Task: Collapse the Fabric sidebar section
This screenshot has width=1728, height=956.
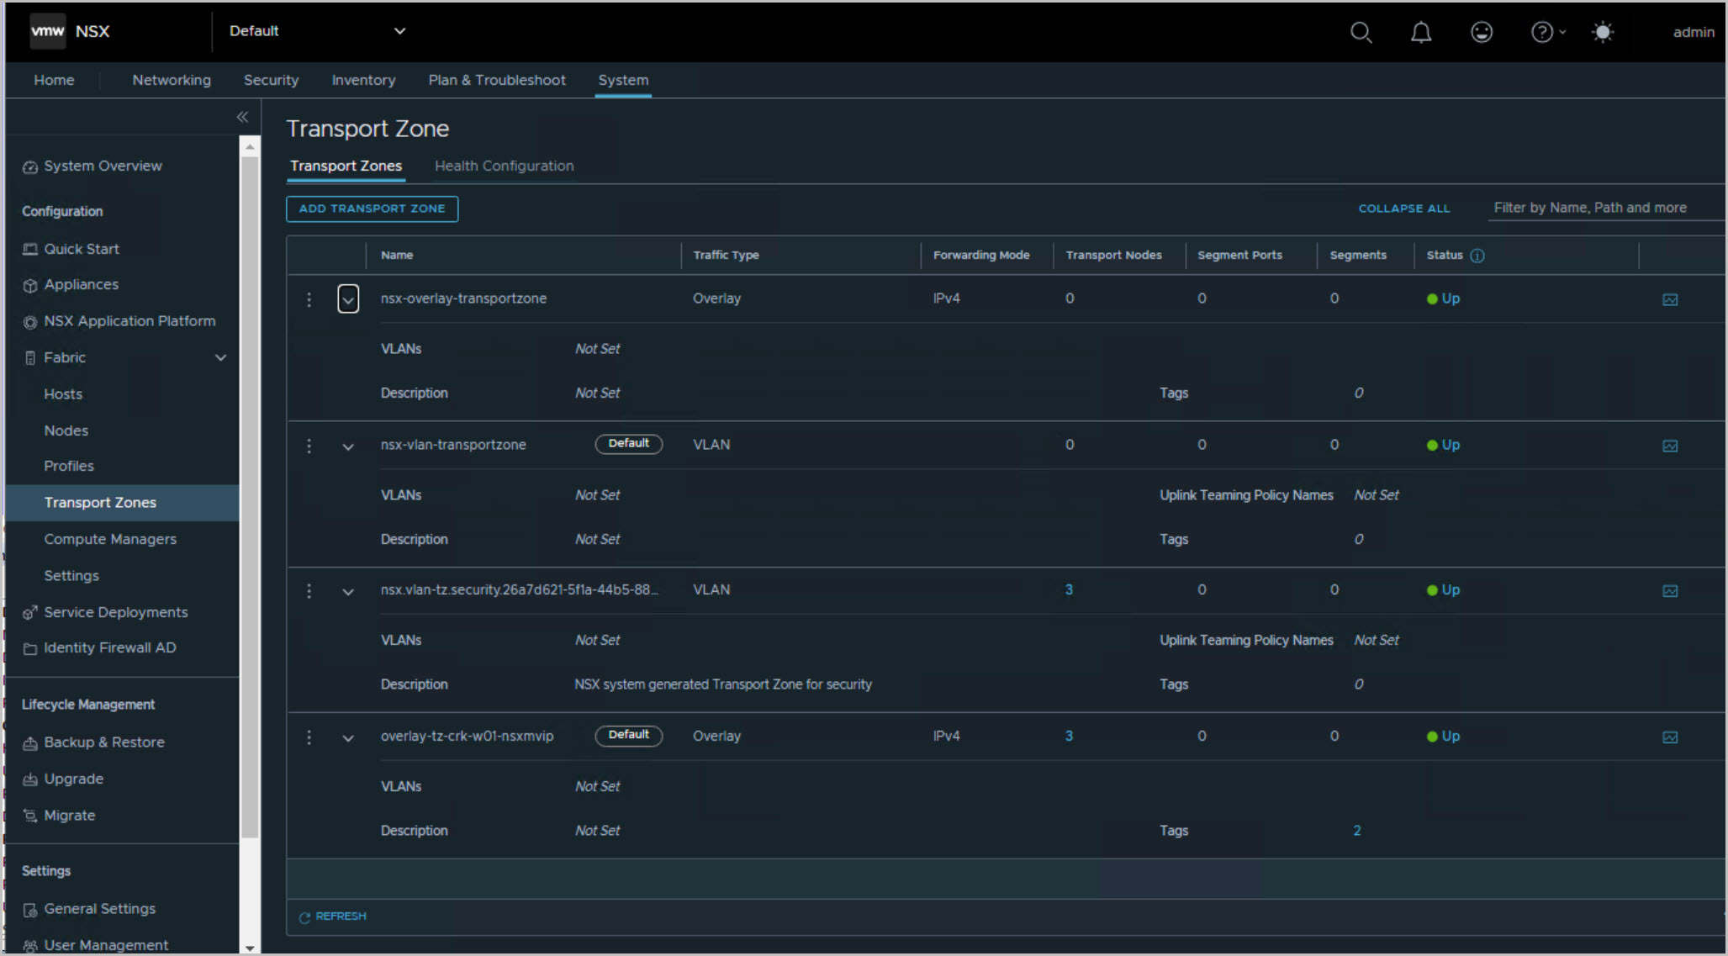Action: 220,357
